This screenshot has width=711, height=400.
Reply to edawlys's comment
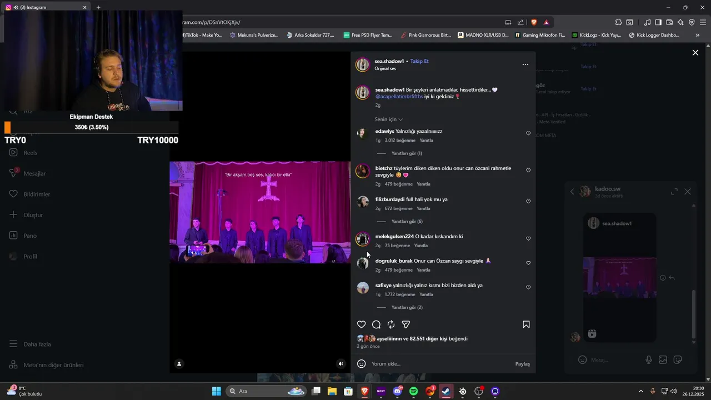click(426, 141)
